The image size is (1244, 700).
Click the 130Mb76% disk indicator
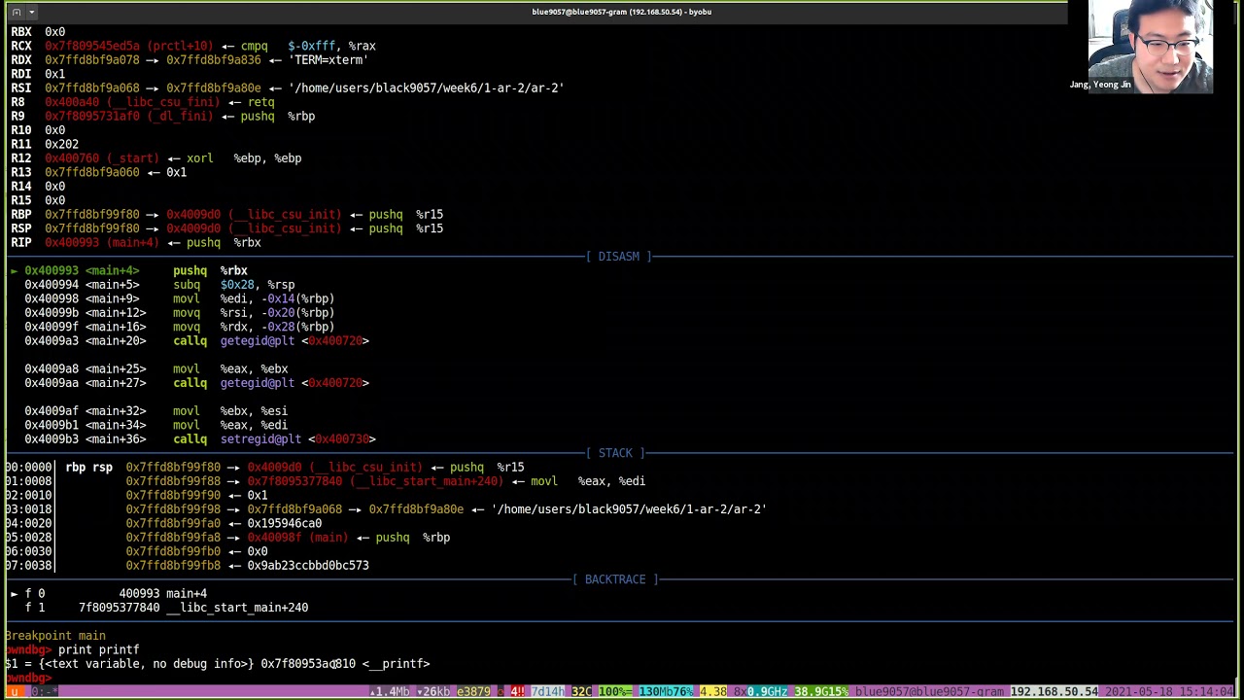pos(667,691)
